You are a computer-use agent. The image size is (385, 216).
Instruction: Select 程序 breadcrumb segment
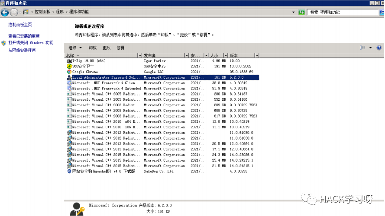tap(60, 12)
